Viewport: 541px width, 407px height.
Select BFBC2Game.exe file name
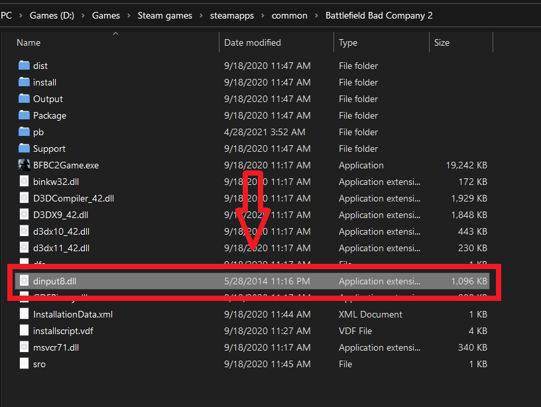coord(66,165)
